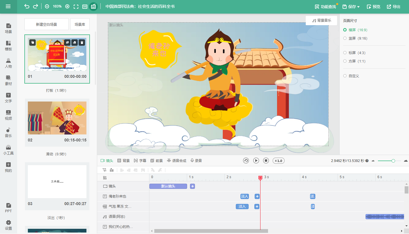Zoom timeline in with large mountain icon
Screen dimensions: 409x234
pyautogui.click(x=406, y=161)
